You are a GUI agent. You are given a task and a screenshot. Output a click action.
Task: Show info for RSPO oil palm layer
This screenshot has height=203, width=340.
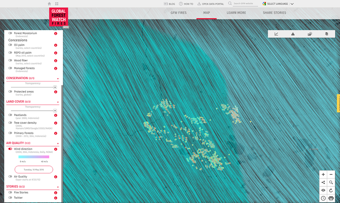[x=56, y=53]
